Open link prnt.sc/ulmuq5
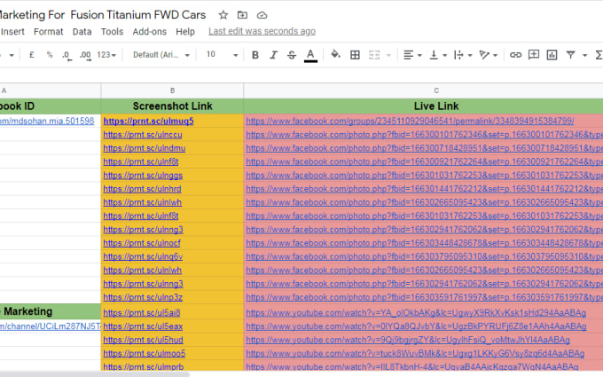603x377 pixels. tap(148, 122)
